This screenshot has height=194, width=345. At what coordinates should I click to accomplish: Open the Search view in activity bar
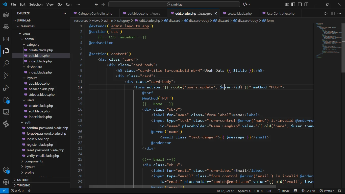pyautogui.click(x=6, y=63)
